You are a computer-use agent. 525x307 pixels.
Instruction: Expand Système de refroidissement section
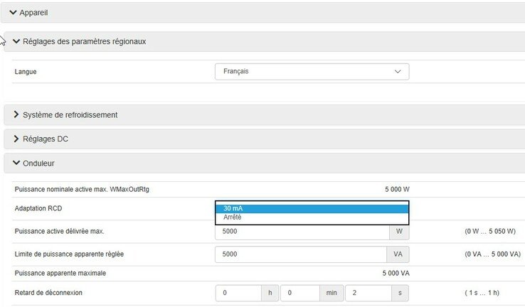point(17,114)
